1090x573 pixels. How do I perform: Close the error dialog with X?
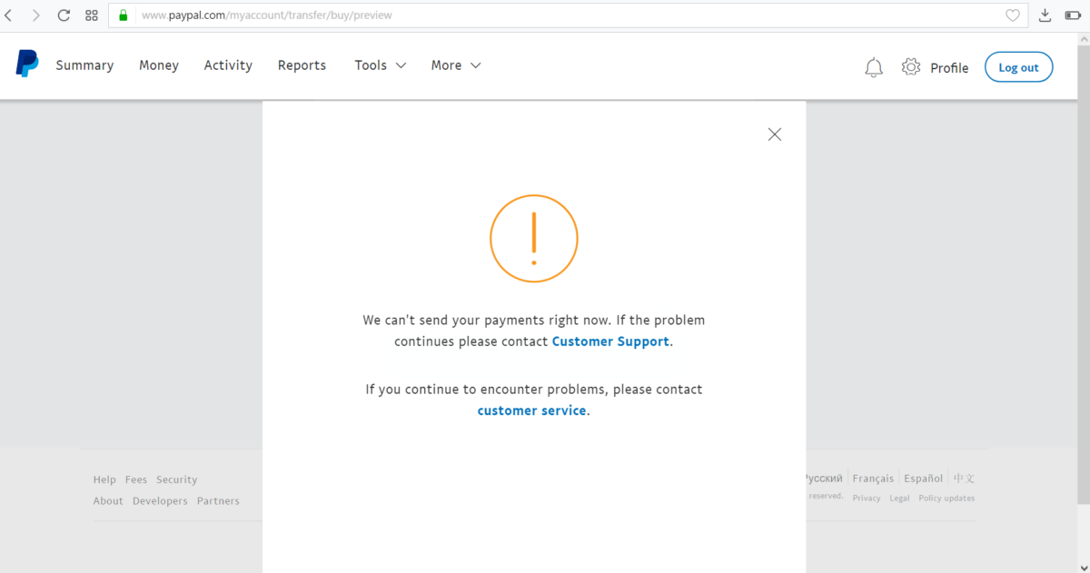[774, 134]
